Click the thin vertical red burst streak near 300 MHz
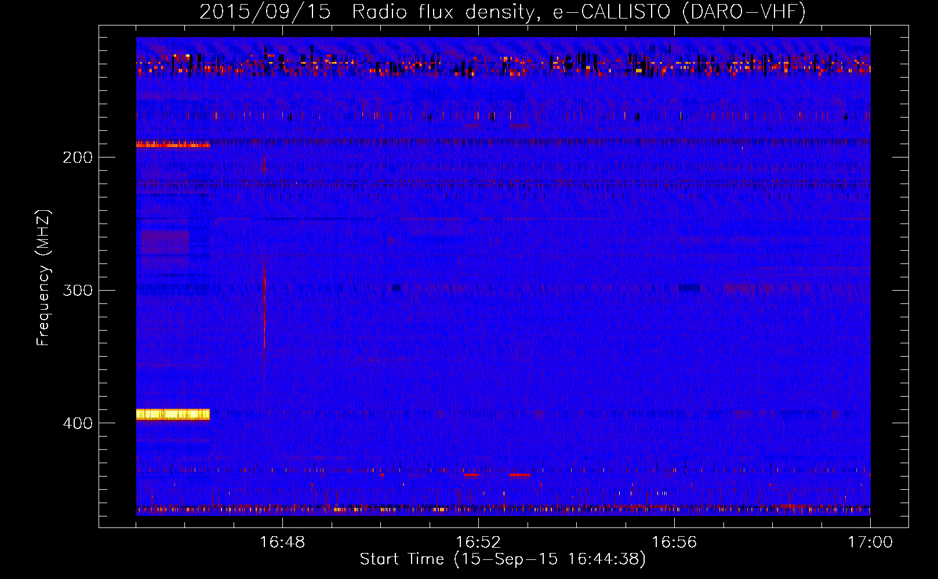 (x=264, y=301)
